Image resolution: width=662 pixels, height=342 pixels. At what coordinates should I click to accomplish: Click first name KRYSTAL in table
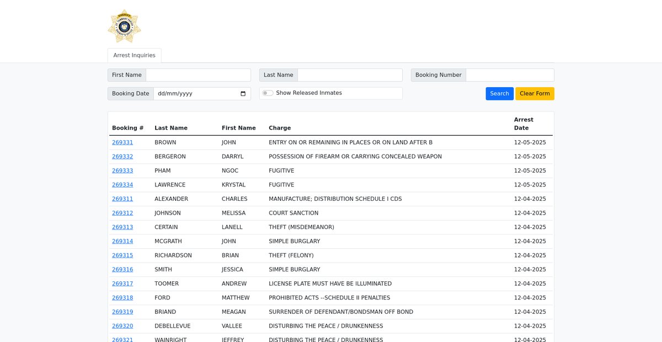click(x=234, y=185)
